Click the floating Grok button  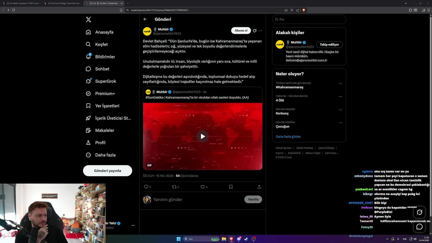(x=420, y=212)
